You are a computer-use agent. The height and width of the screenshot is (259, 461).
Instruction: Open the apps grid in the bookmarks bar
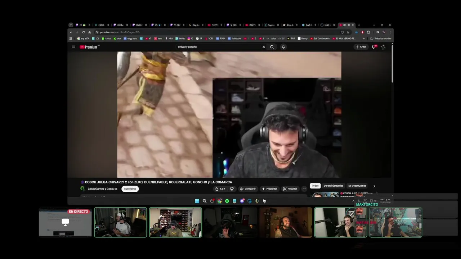coord(71,38)
